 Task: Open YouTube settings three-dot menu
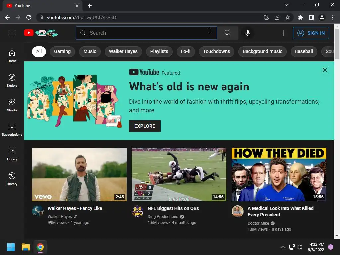(x=284, y=33)
